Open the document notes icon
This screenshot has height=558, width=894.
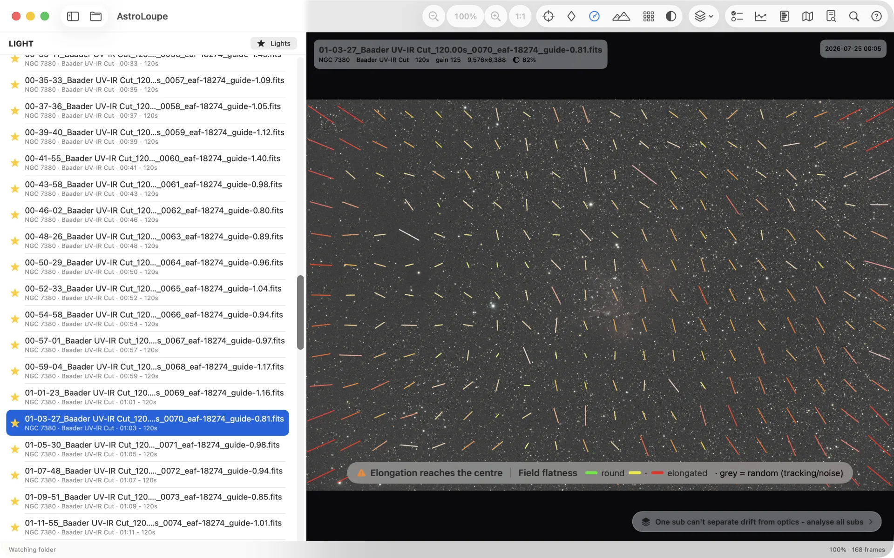(x=784, y=16)
